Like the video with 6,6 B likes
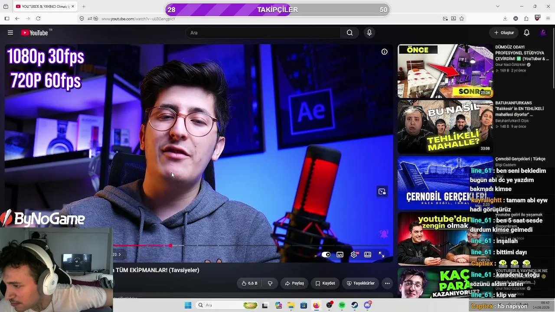Screen dimensions: 555x312 coord(250,283)
